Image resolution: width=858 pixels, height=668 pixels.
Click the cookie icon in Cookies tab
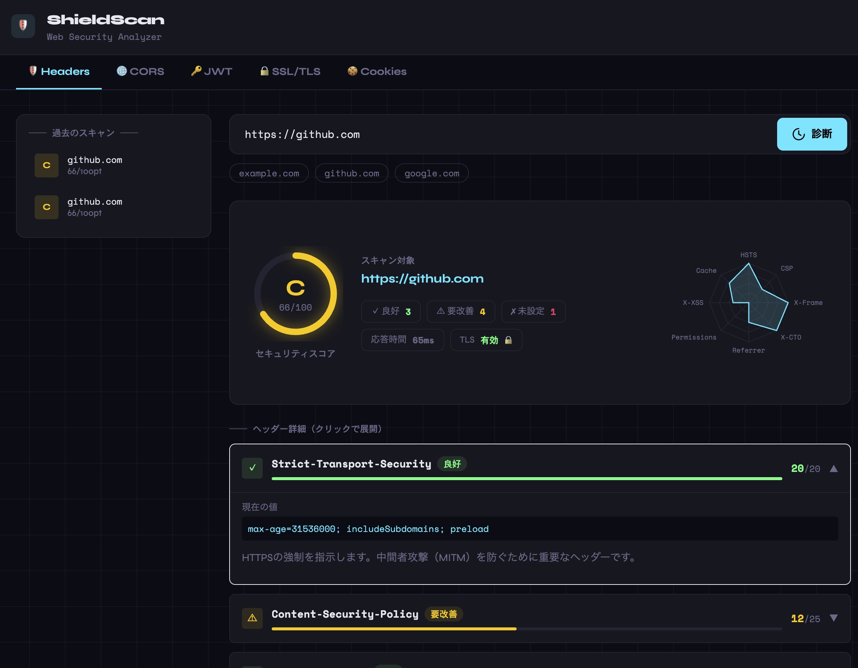point(352,71)
